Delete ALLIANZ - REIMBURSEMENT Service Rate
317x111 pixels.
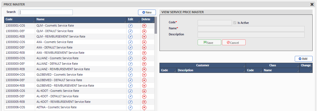pyautogui.click(x=144, y=69)
